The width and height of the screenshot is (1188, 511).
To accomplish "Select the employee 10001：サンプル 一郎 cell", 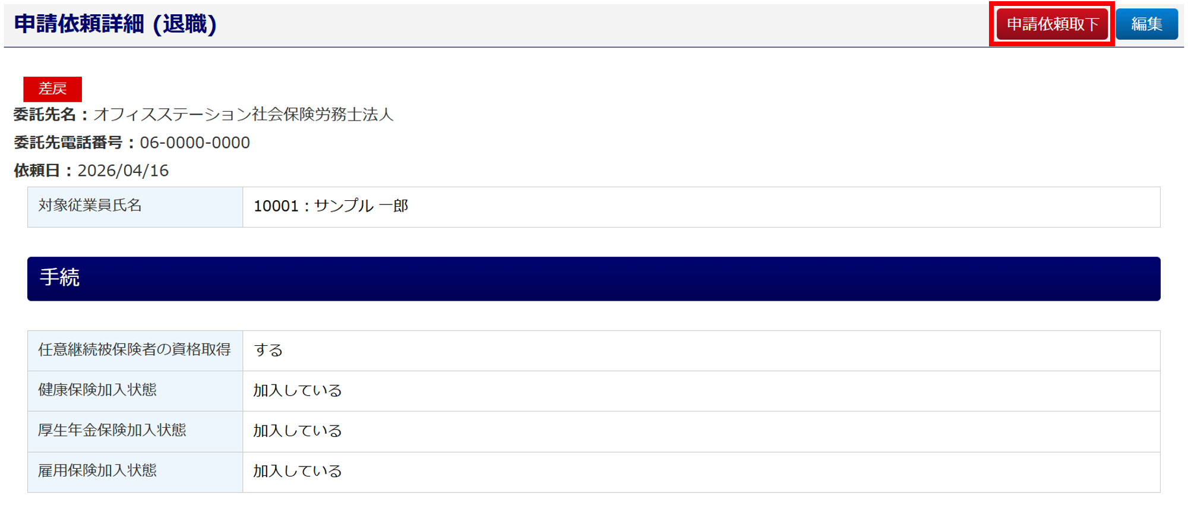I will [331, 206].
